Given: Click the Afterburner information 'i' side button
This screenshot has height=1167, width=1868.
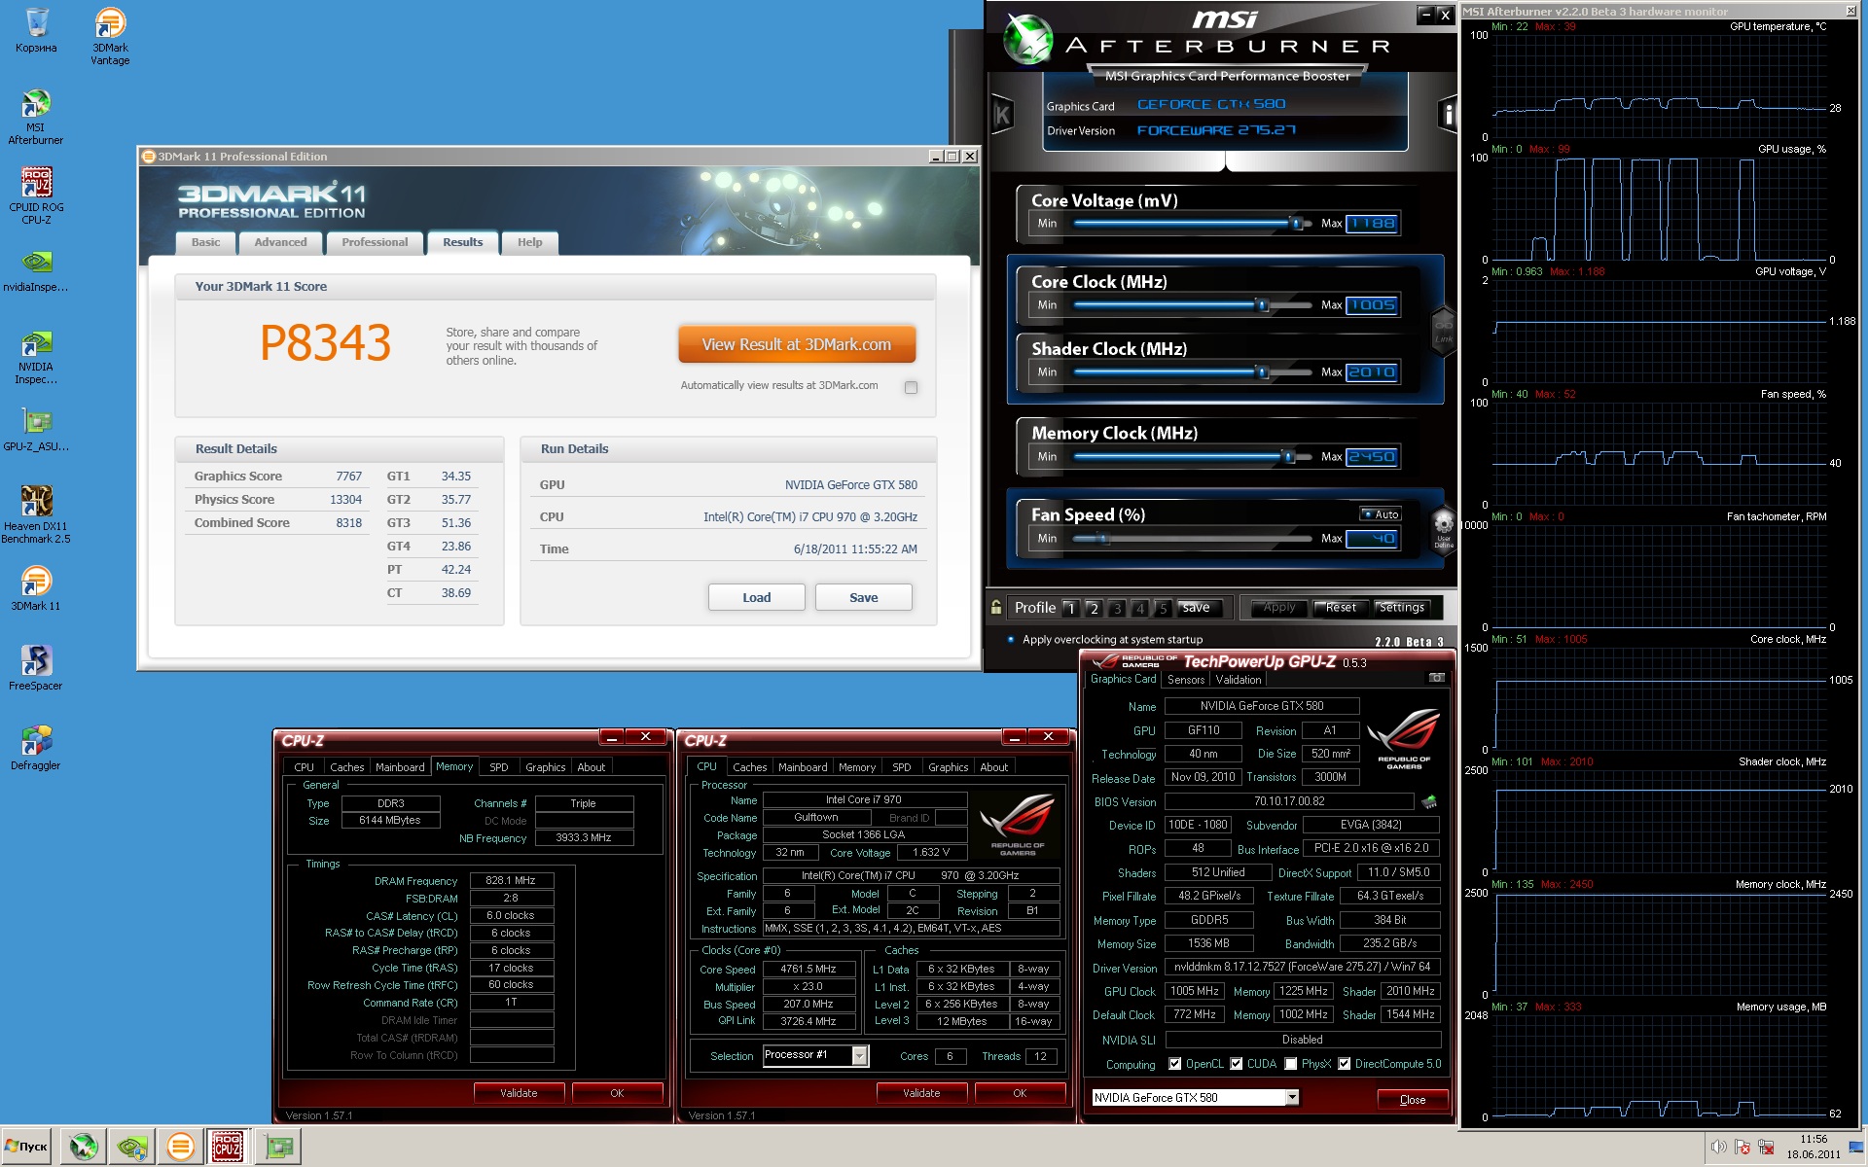Looking at the screenshot, I should [x=1447, y=115].
